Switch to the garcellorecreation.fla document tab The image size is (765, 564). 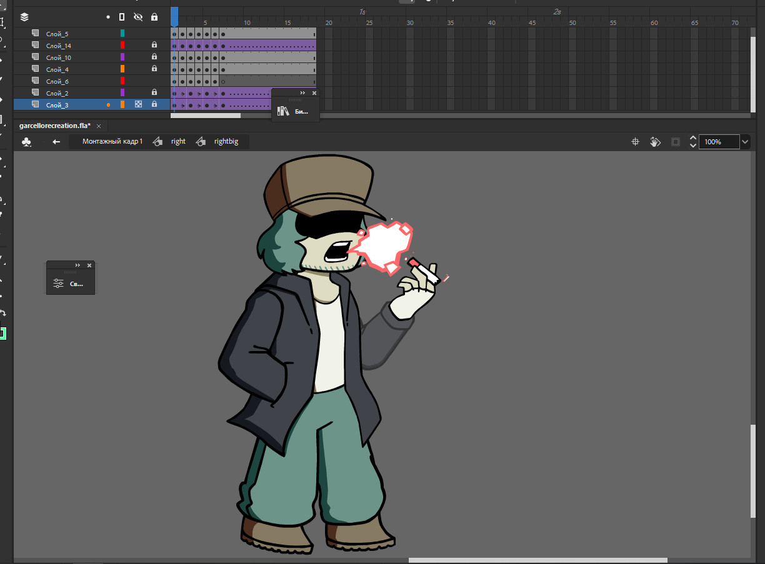click(55, 126)
